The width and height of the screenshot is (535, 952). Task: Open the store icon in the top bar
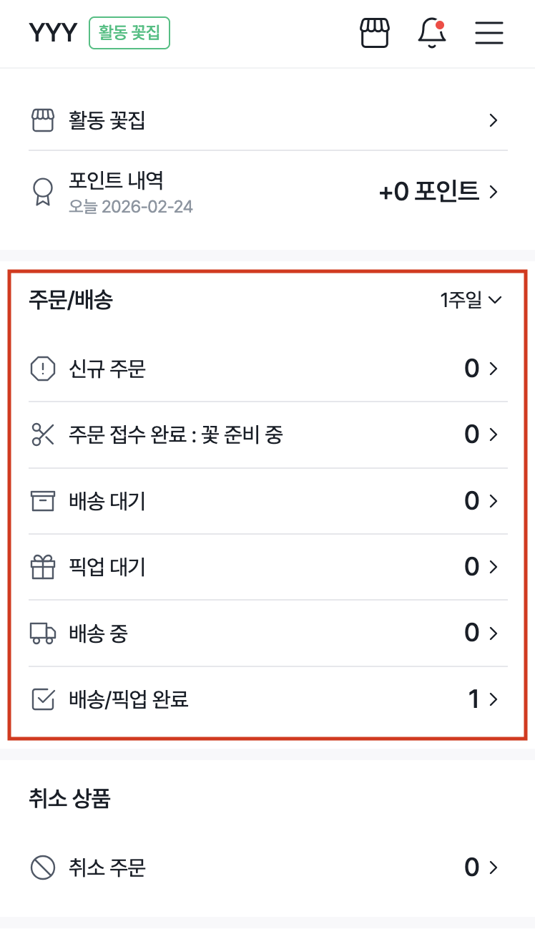pyautogui.click(x=374, y=32)
